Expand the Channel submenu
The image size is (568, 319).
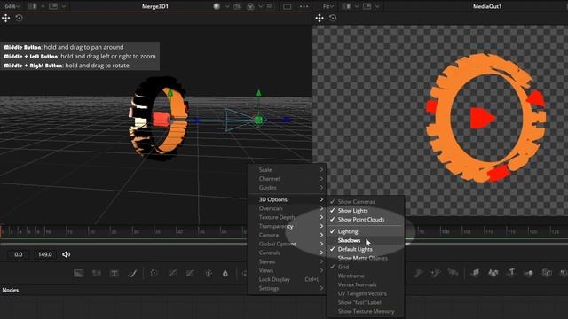pyautogui.click(x=287, y=179)
